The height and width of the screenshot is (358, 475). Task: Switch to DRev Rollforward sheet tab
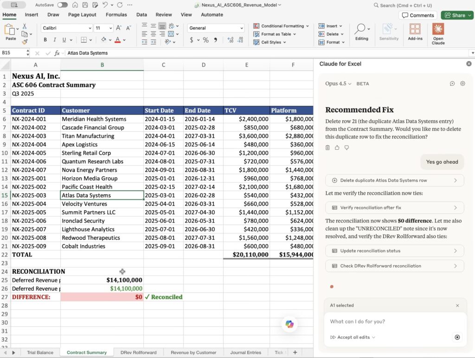[138, 352]
